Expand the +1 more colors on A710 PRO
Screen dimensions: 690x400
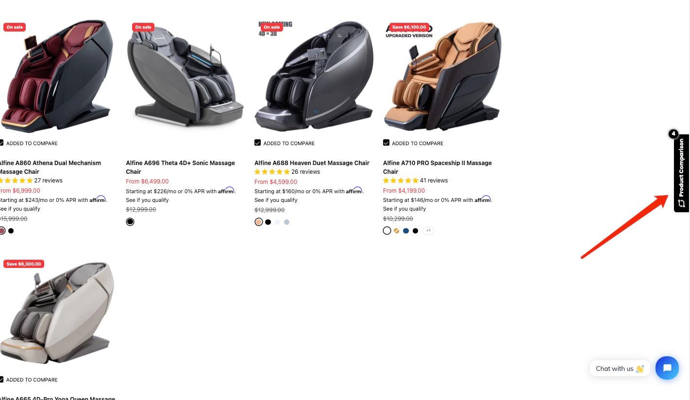[x=428, y=231]
